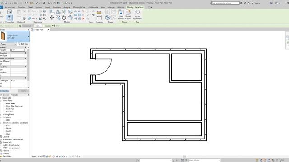
Task: Select 'A-00 - Small Layout' sheet
Action: (11, 145)
